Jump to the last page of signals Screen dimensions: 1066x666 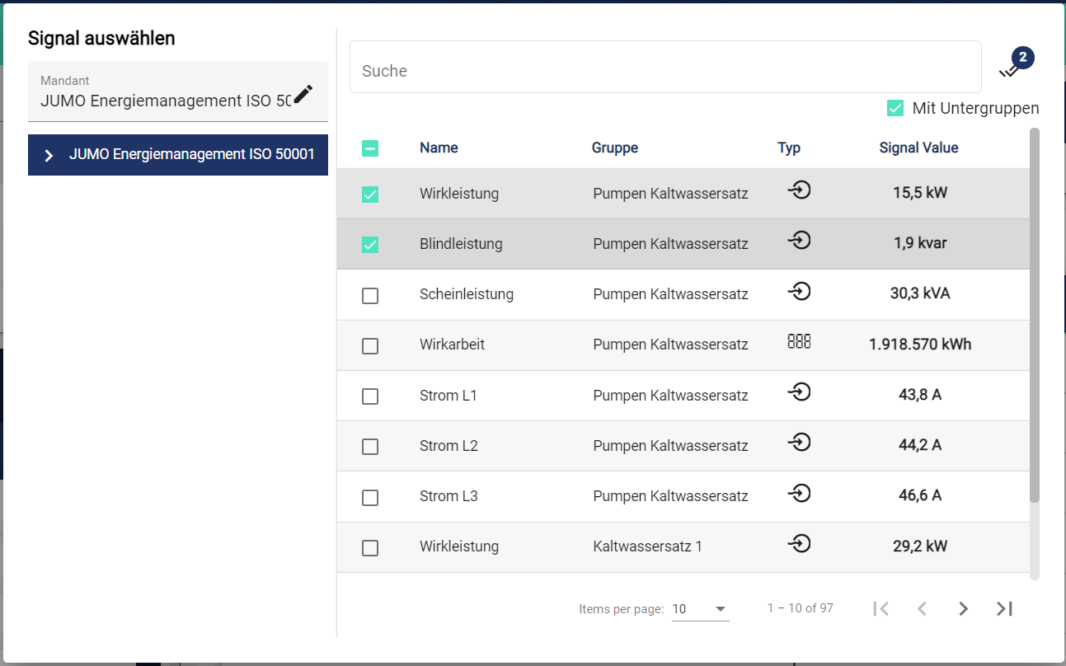(1004, 609)
